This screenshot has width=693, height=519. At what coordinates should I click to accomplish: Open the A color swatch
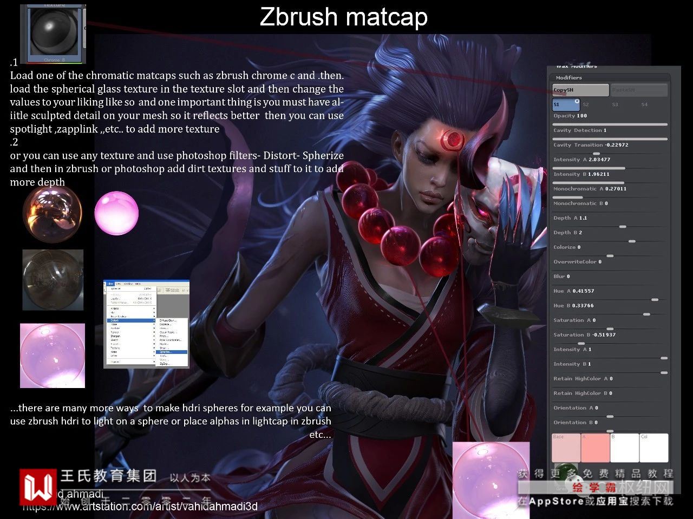pyautogui.click(x=596, y=448)
